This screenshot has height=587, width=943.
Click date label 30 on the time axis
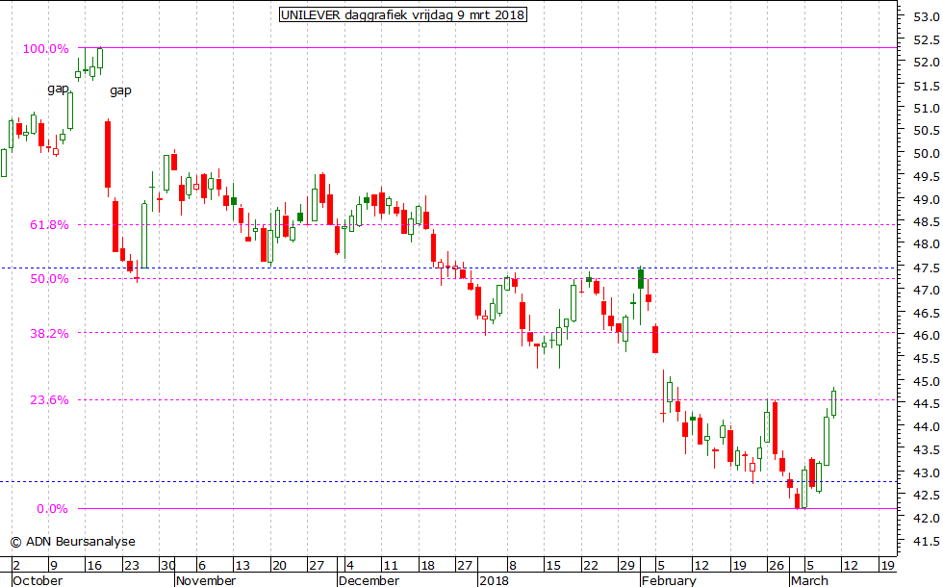pos(167,566)
